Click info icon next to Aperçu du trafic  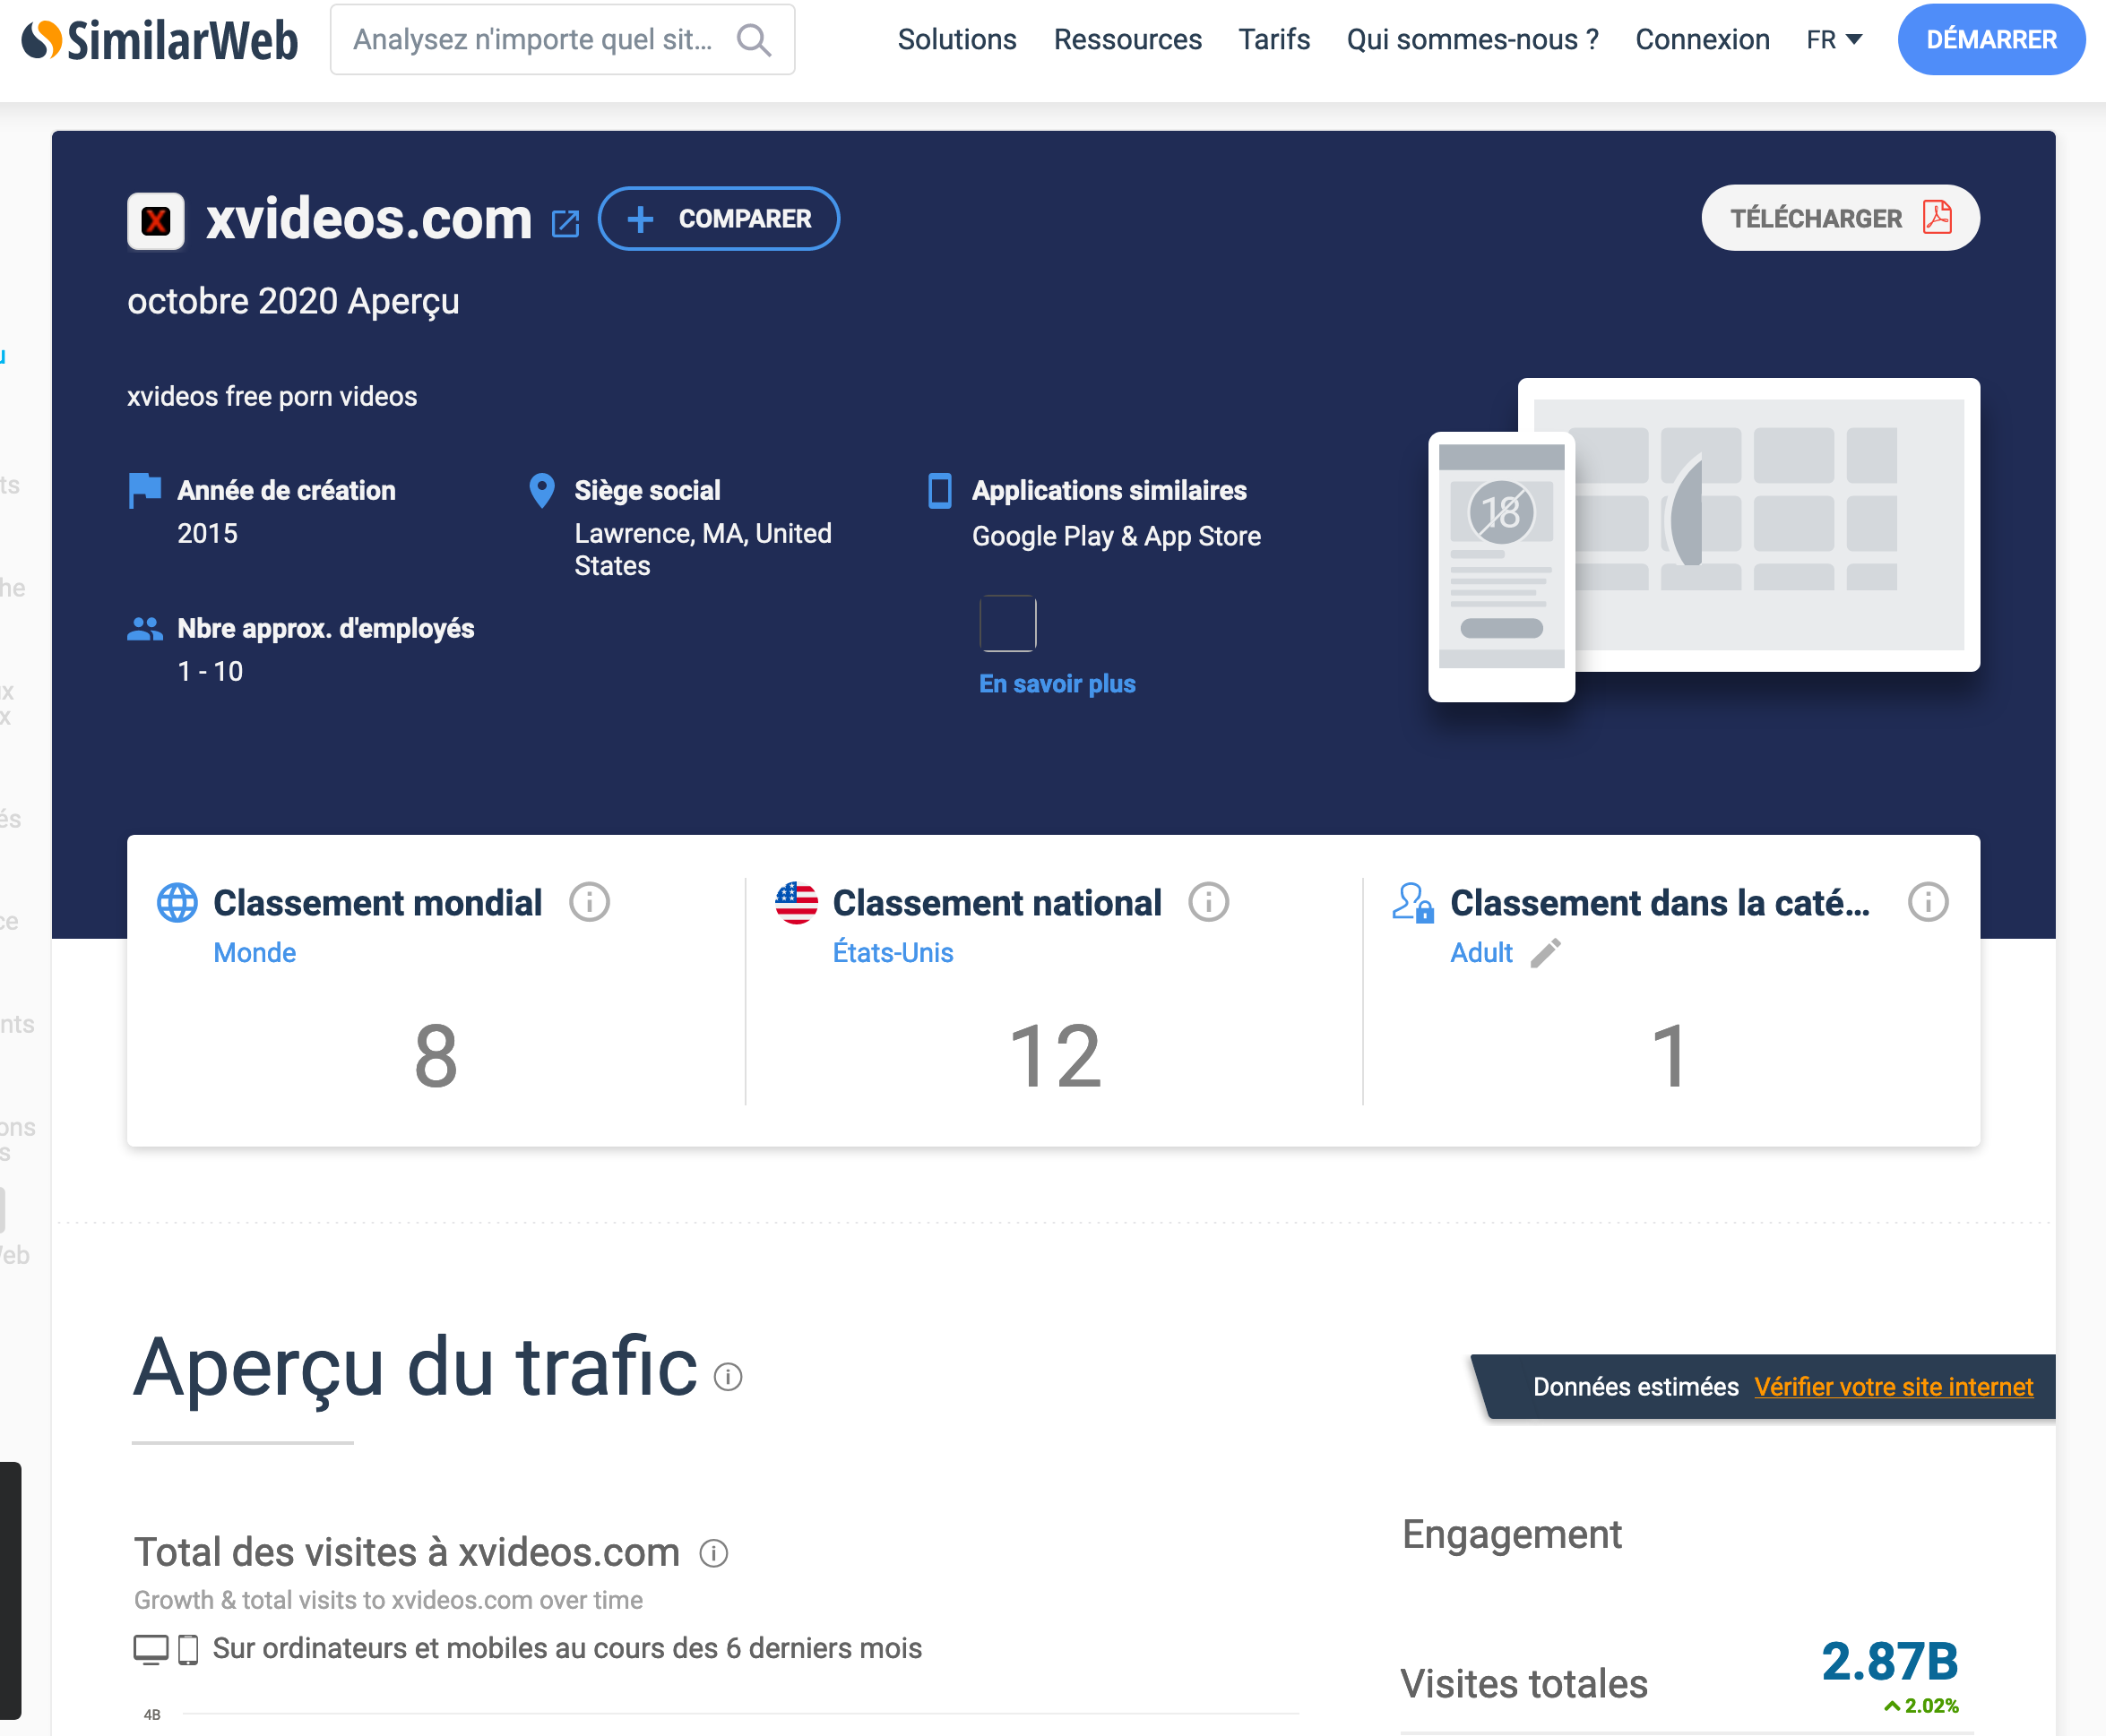click(728, 1377)
